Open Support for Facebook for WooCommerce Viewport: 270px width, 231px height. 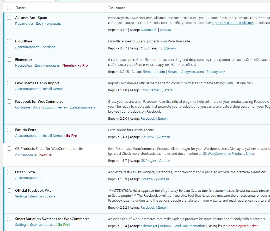coord(48,107)
